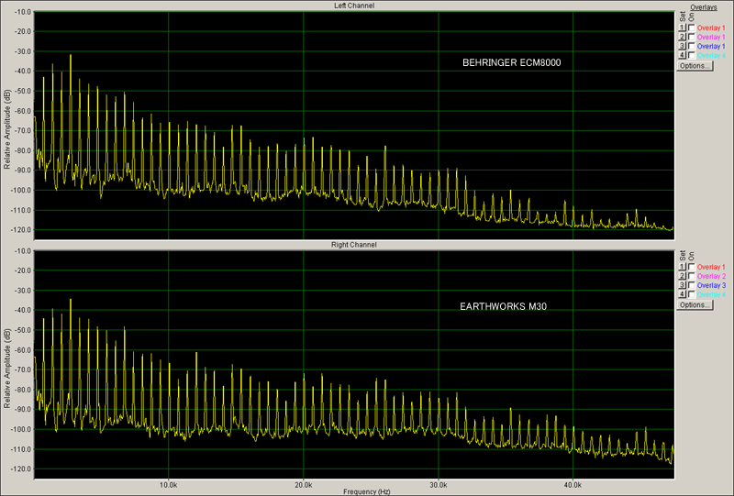This screenshot has height=496, width=734.
Task: Turn on Overlay 3 checkbox in Right Channel
Action: click(692, 285)
